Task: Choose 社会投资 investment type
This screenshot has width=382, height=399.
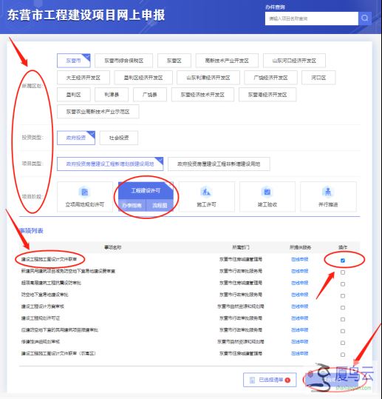Action: coord(119,138)
